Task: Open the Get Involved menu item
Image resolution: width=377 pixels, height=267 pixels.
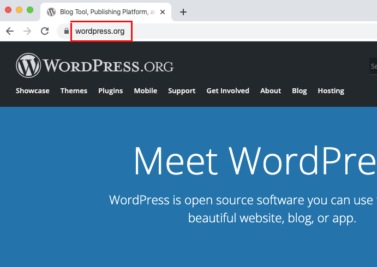Action: tap(228, 91)
